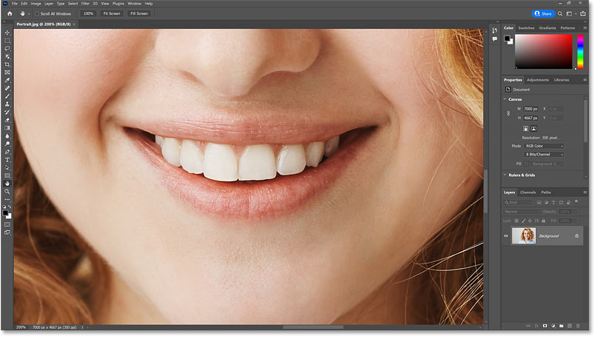Expand the Rulers & Grids section

[x=505, y=175]
